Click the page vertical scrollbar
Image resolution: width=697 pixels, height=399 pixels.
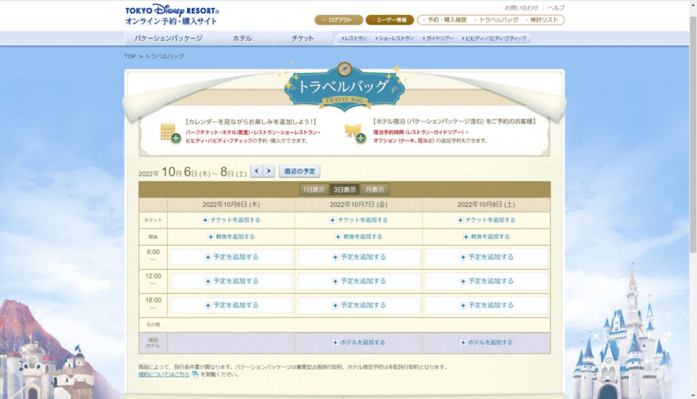coord(693,133)
